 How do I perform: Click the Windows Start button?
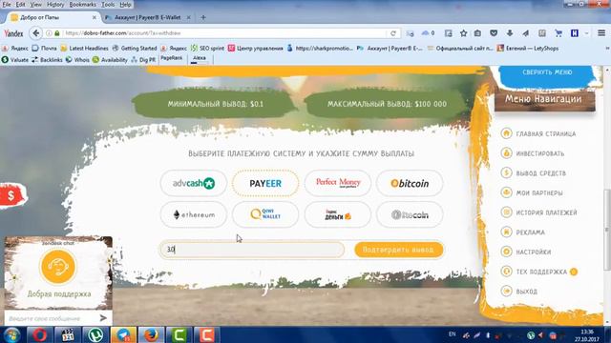click(x=11, y=334)
